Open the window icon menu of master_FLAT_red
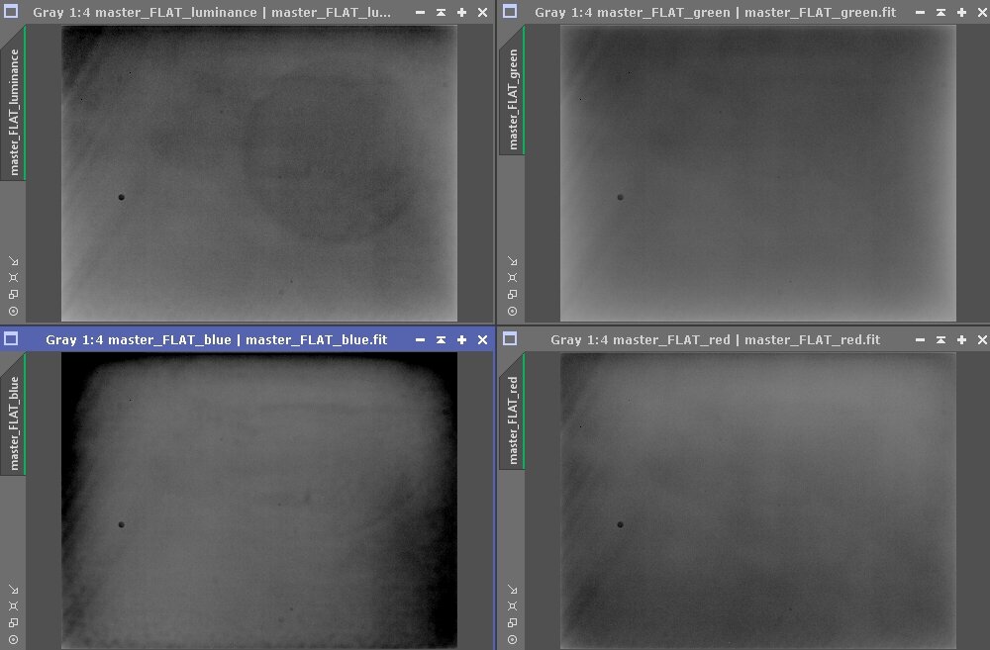Image resolution: width=990 pixels, height=650 pixels. pos(510,339)
